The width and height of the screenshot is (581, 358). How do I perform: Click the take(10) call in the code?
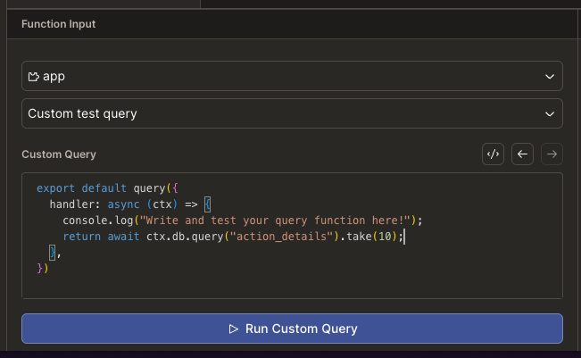pyautogui.click(x=371, y=237)
